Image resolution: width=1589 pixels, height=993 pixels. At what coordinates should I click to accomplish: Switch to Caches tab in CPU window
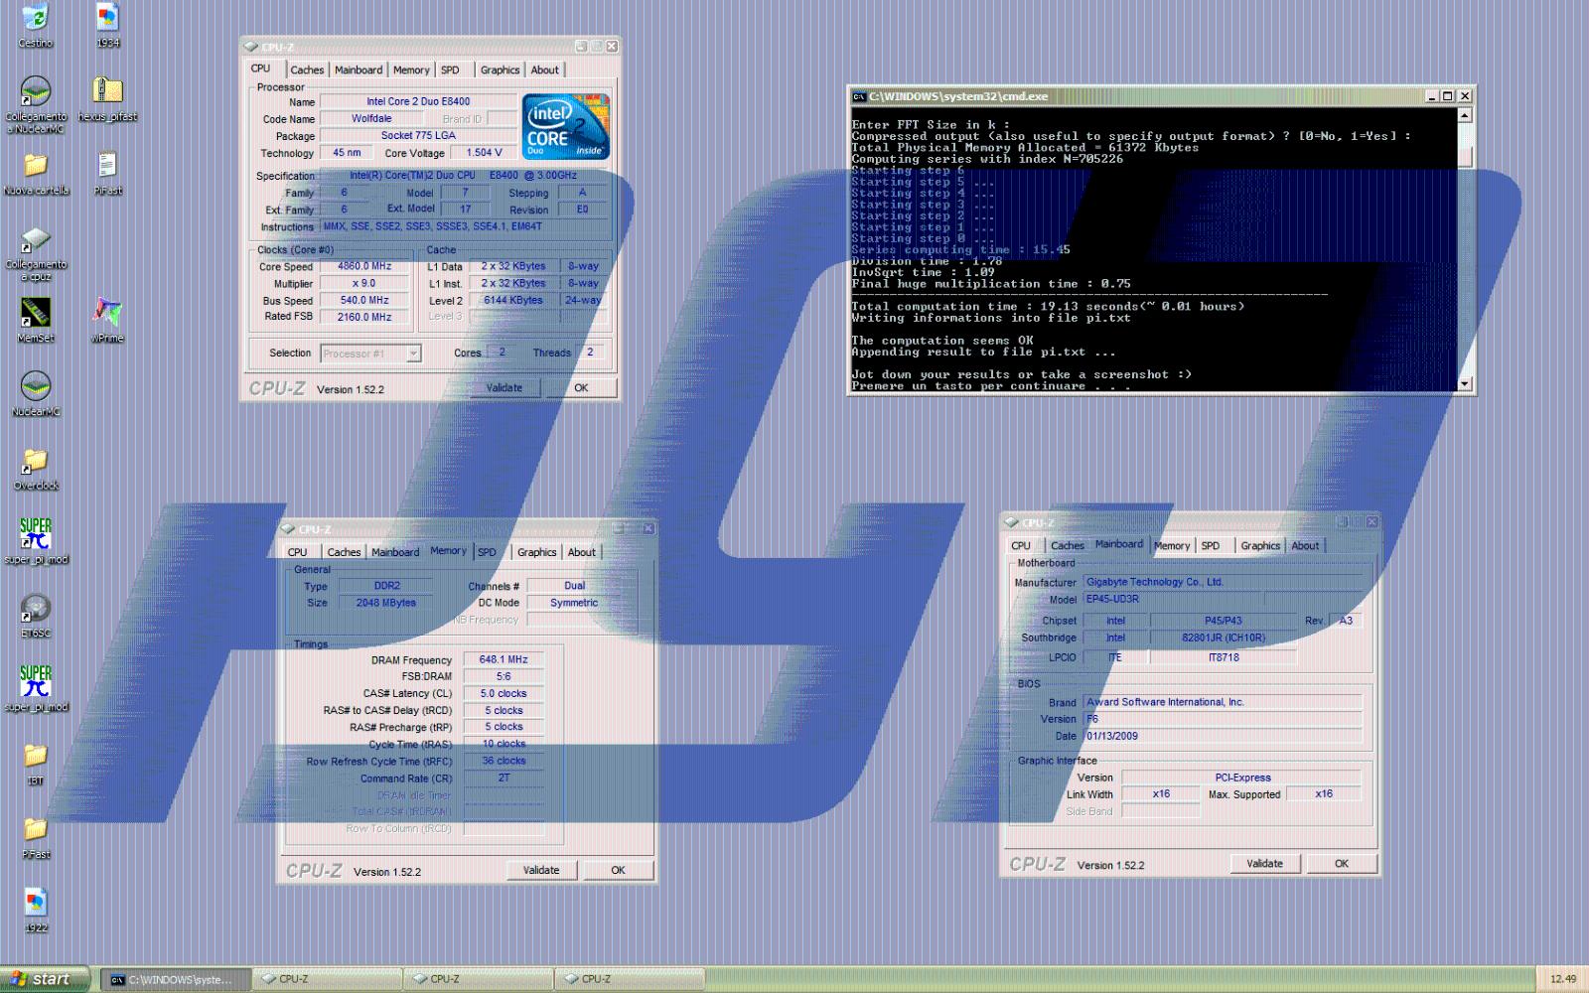click(307, 71)
